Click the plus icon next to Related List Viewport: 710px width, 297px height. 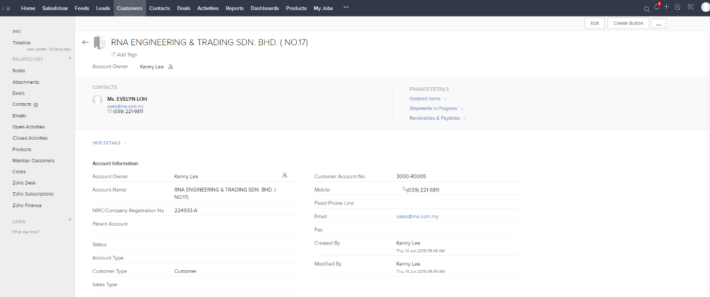[x=70, y=59]
